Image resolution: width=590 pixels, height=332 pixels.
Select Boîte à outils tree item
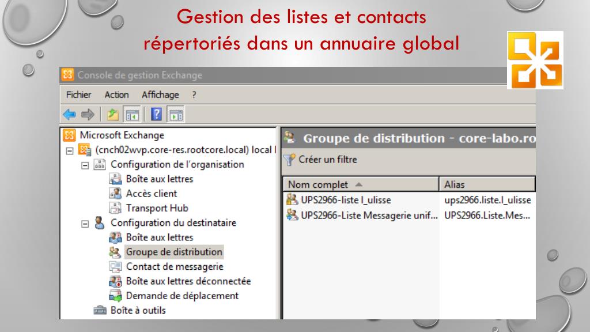(138, 310)
